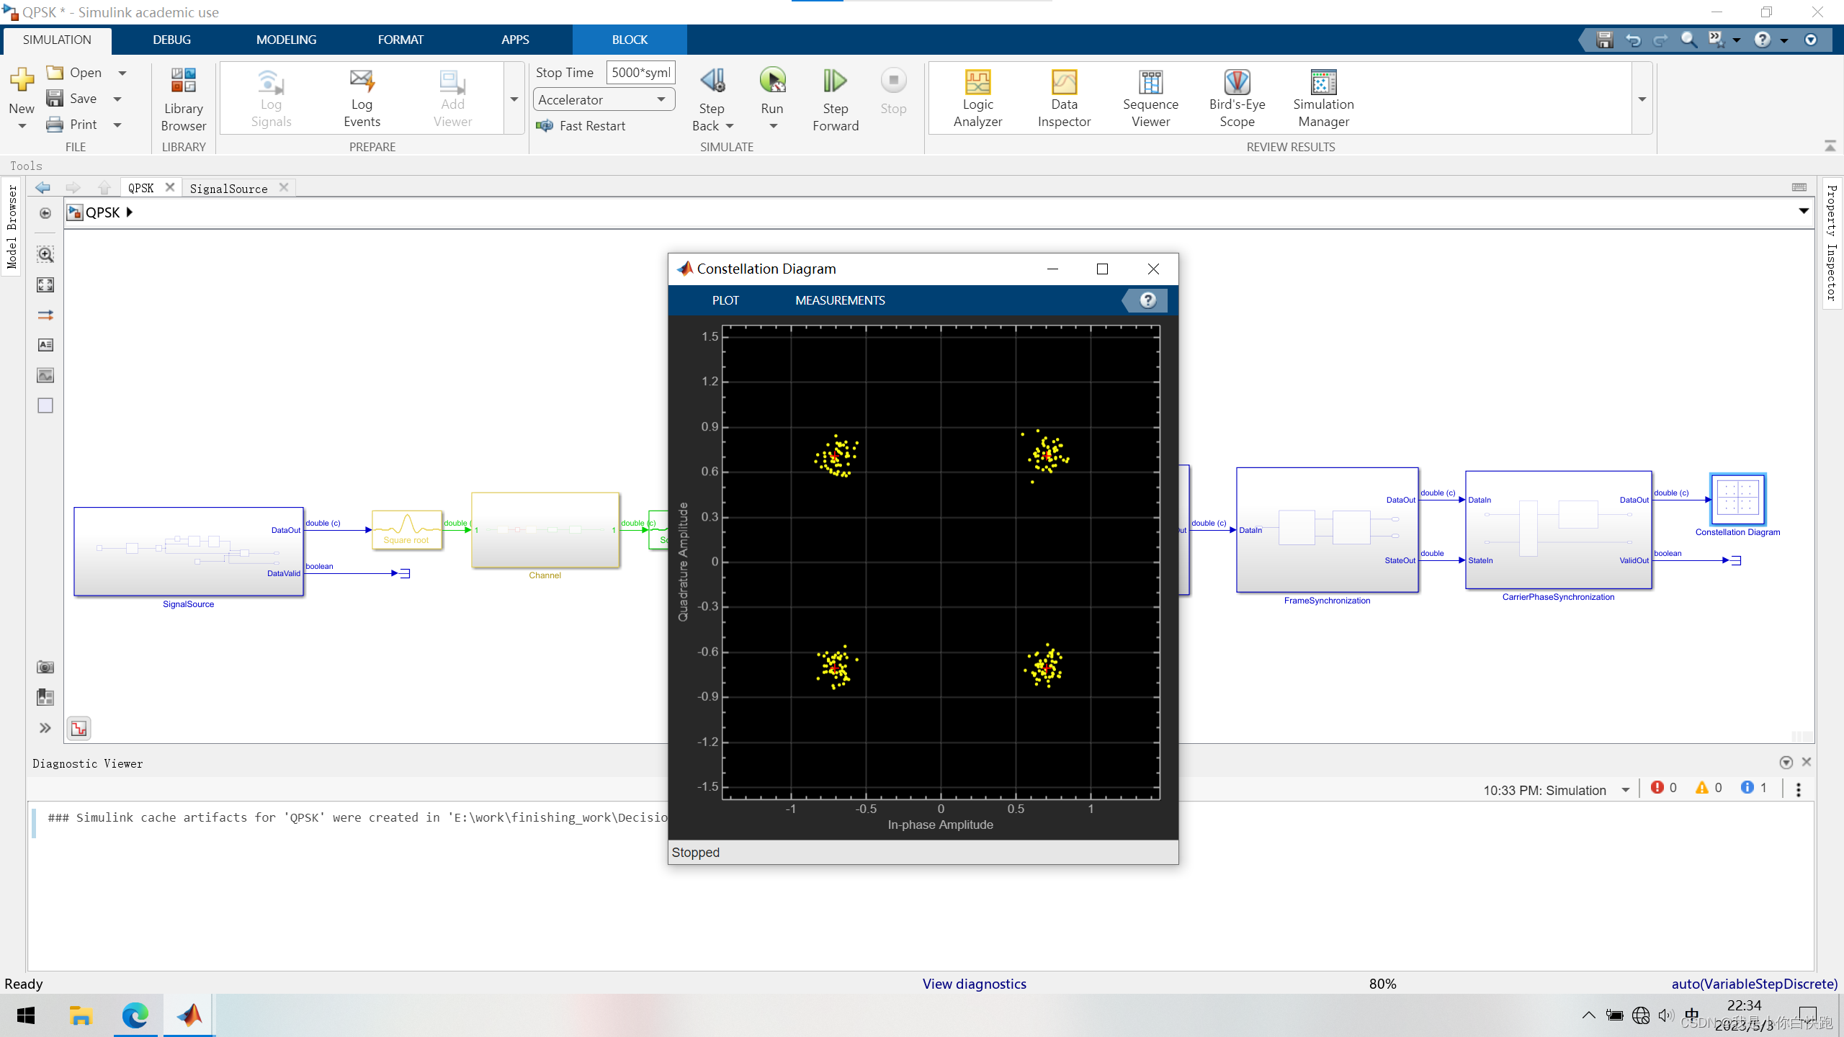The height and width of the screenshot is (1037, 1844).
Task: Select the Constellation Diagram block
Action: pos(1737,499)
